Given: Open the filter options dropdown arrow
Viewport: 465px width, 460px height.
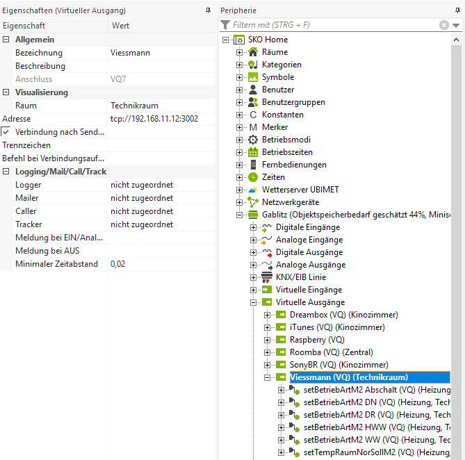Looking at the screenshot, I should (456, 26).
